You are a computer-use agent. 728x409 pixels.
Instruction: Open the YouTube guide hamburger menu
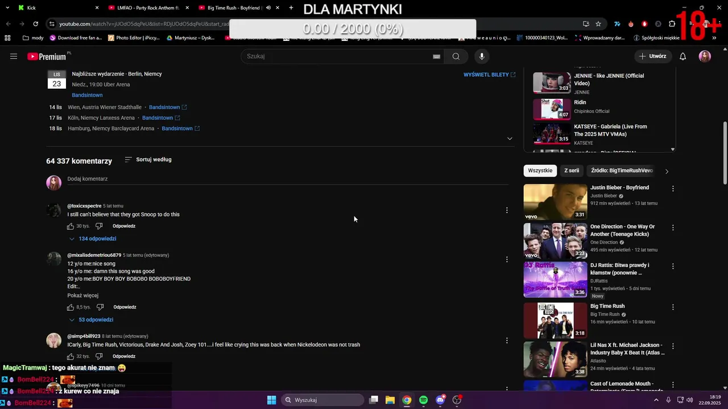click(x=14, y=56)
